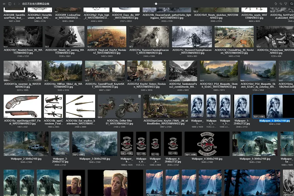Select AODG15h4_PS4_Maquette colorkey thumbnail
This screenshot has width=294, height=196.
tap(258, 71)
